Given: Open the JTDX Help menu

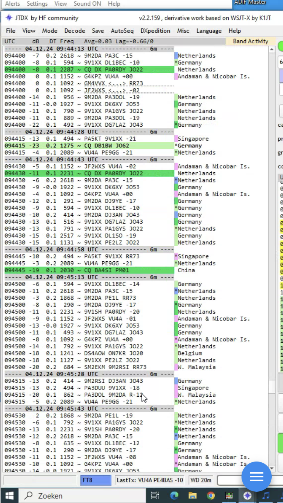Looking at the screenshot, I should coord(235,31).
